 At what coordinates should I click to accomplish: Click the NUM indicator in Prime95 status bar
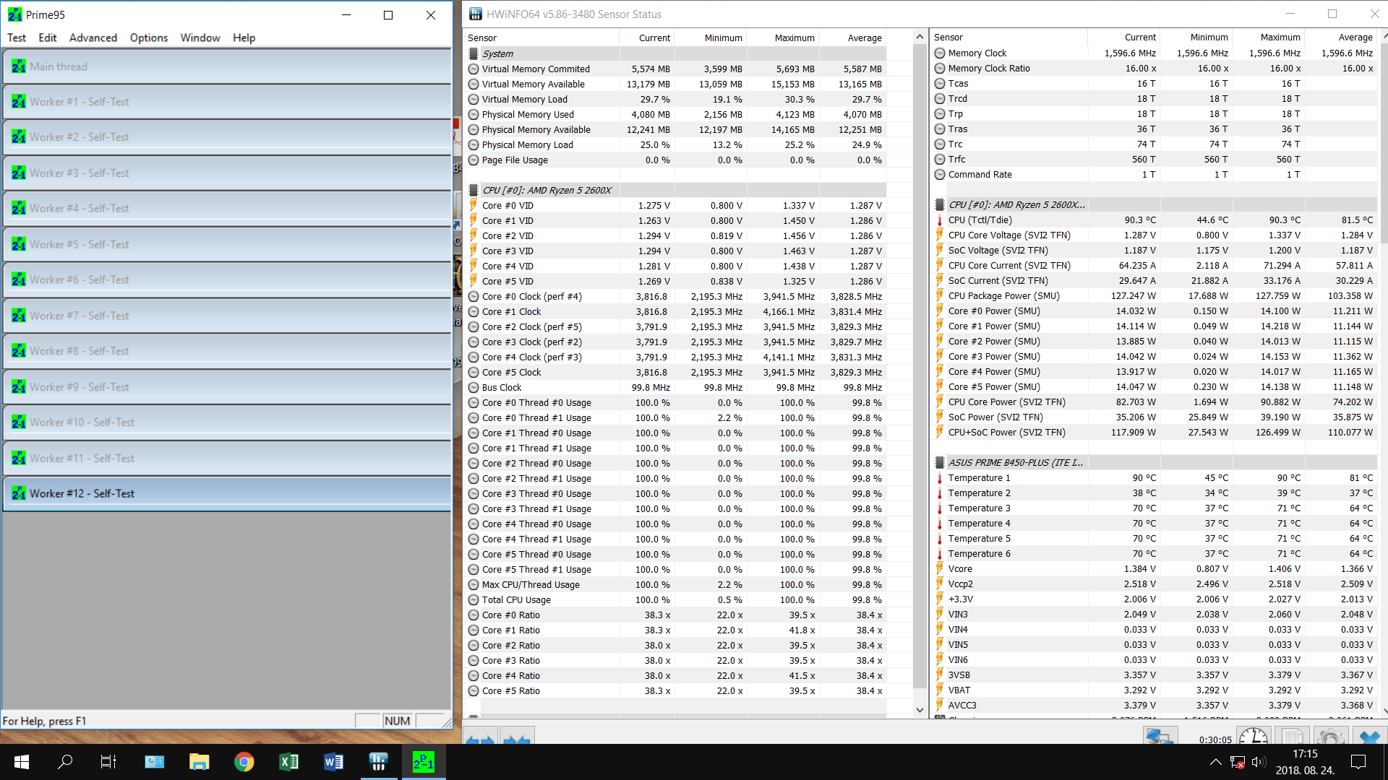pyautogui.click(x=397, y=721)
